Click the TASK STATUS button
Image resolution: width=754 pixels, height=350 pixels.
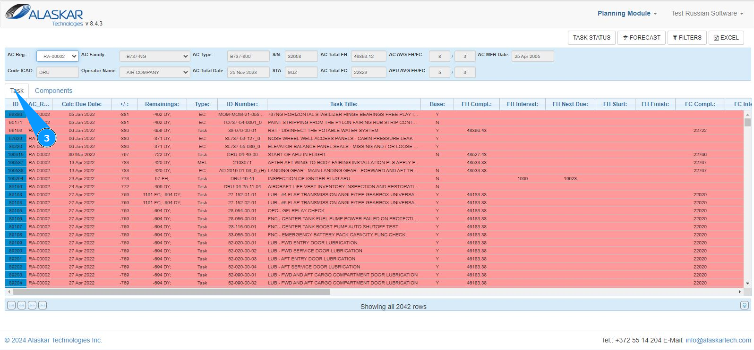[x=591, y=38]
